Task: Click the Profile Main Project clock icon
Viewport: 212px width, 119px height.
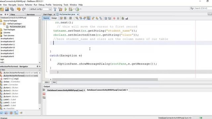Action: click(77, 9)
